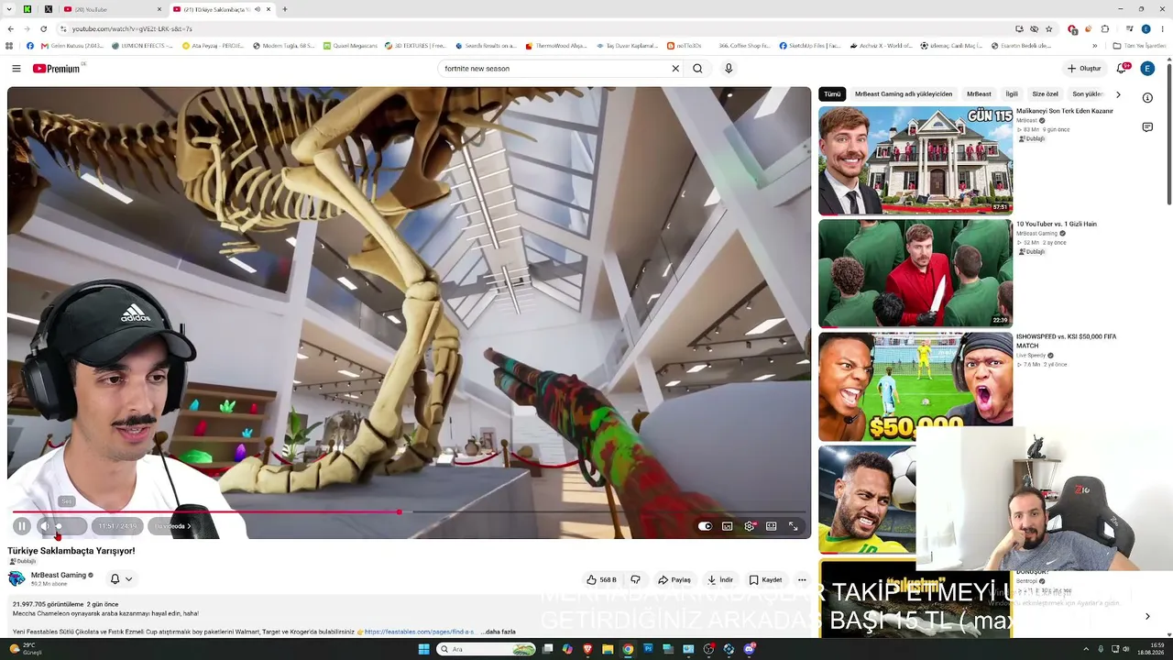
Task: Select the "Size özel" filter chip
Action: click(1045, 94)
